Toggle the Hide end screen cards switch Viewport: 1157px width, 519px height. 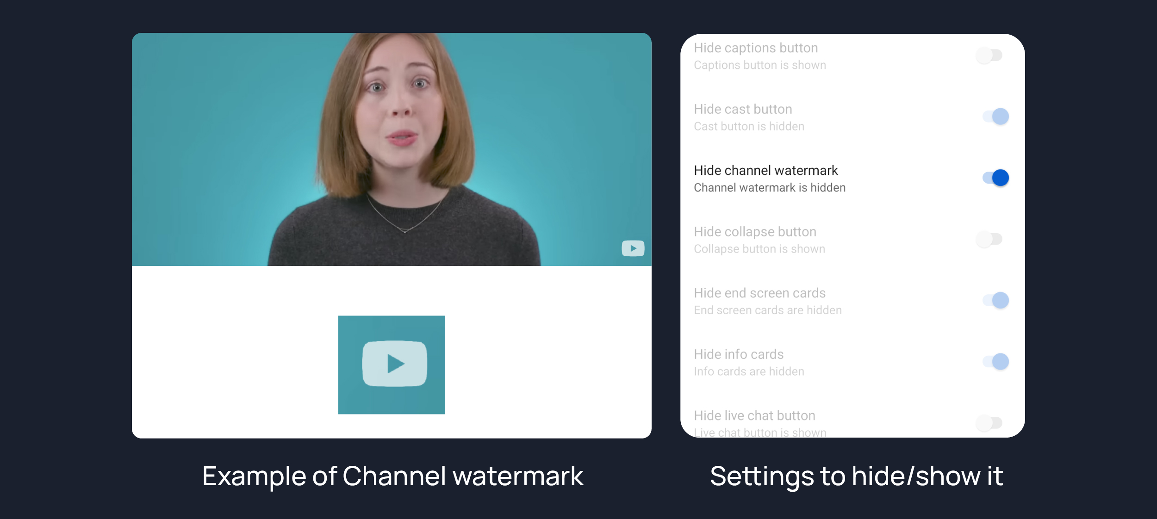(x=995, y=300)
